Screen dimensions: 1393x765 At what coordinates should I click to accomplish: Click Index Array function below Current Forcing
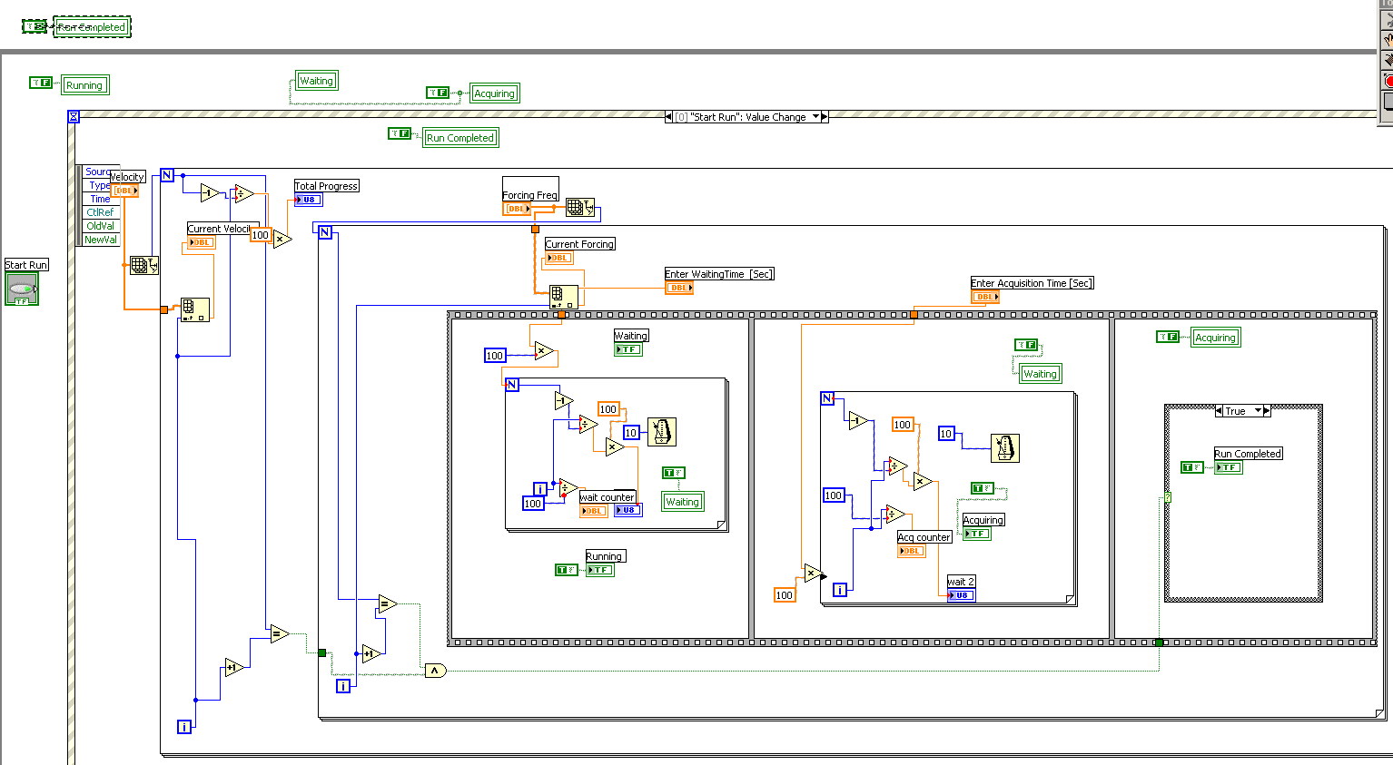click(x=563, y=296)
